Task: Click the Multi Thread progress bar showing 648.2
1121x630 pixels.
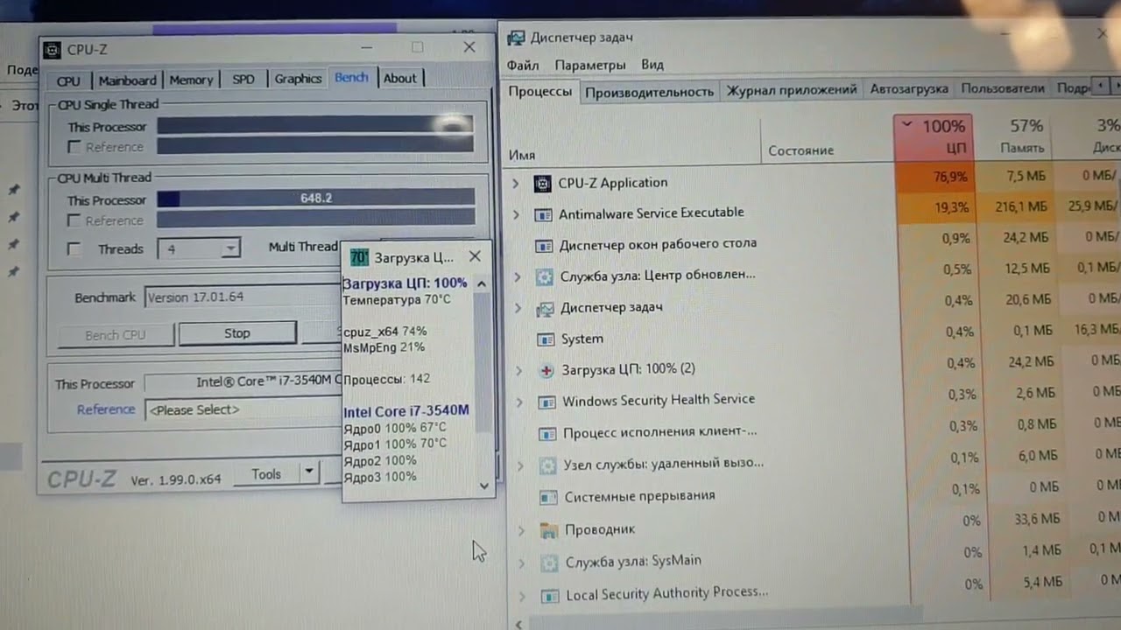Action: click(x=316, y=199)
